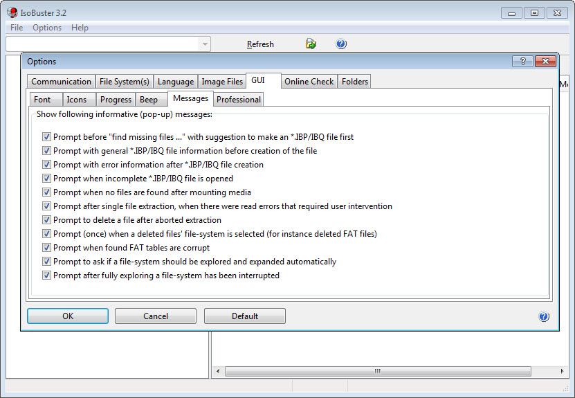Switch to the Communication tab
The height and width of the screenshot is (398, 575).
[62, 82]
